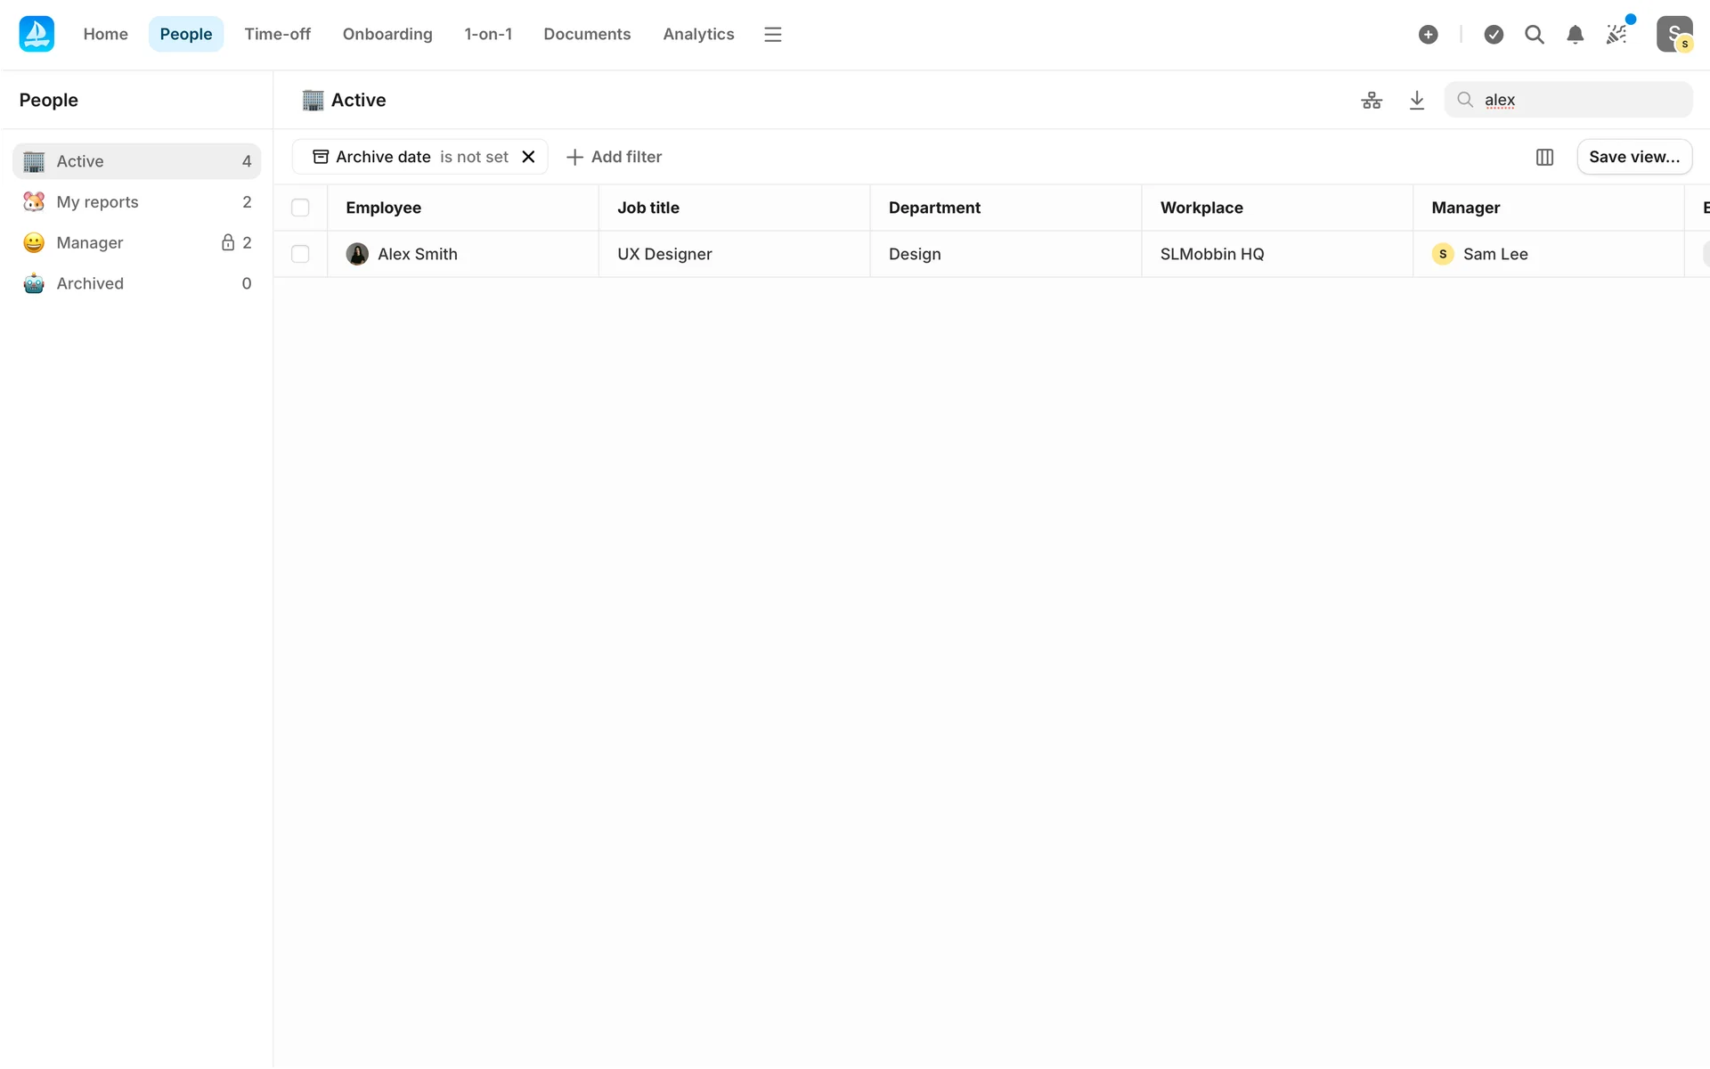Select the Archived view in sidebar
The height and width of the screenshot is (1069, 1710).
(x=90, y=283)
